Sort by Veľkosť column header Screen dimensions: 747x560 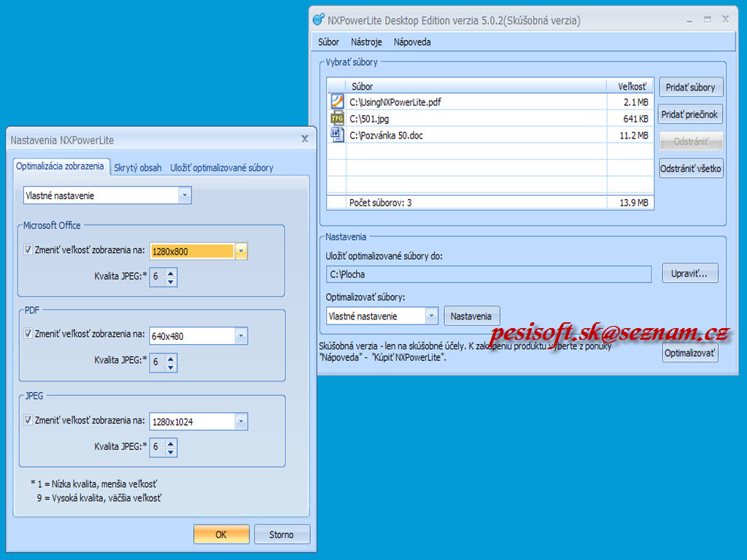pos(630,86)
